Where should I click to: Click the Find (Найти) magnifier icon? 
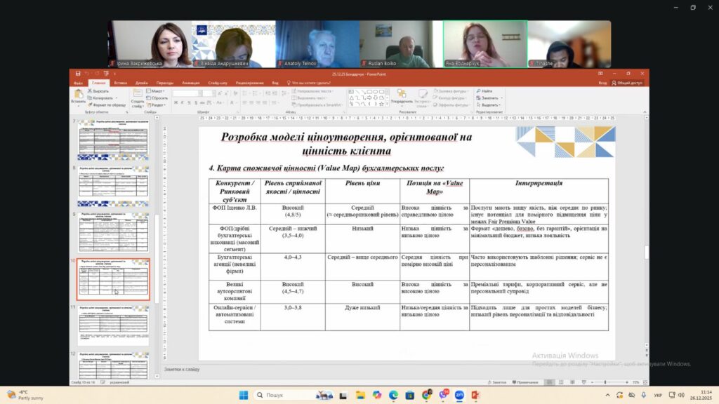(x=478, y=91)
